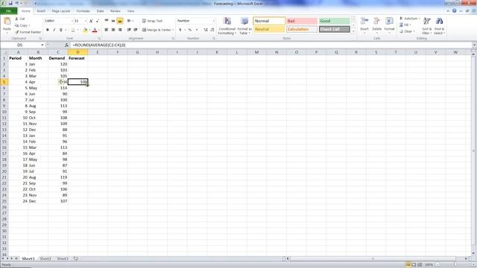The height and width of the screenshot is (268, 477).
Task: Click in the formula bar with ROUND formula
Action: 271,45
